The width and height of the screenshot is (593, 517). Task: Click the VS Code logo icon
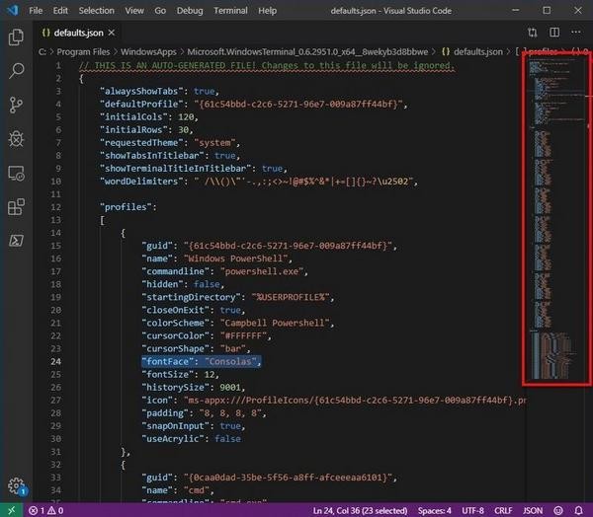click(x=13, y=10)
